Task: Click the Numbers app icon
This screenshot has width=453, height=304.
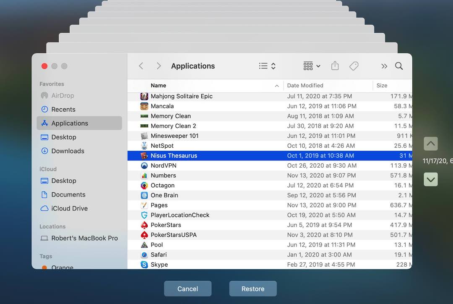Action: pyautogui.click(x=144, y=176)
